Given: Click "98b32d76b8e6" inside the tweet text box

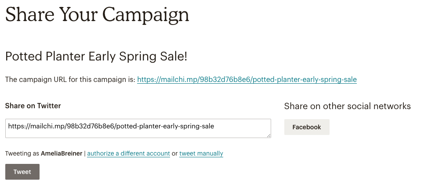Looking at the screenshot, I should tap(91, 126).
